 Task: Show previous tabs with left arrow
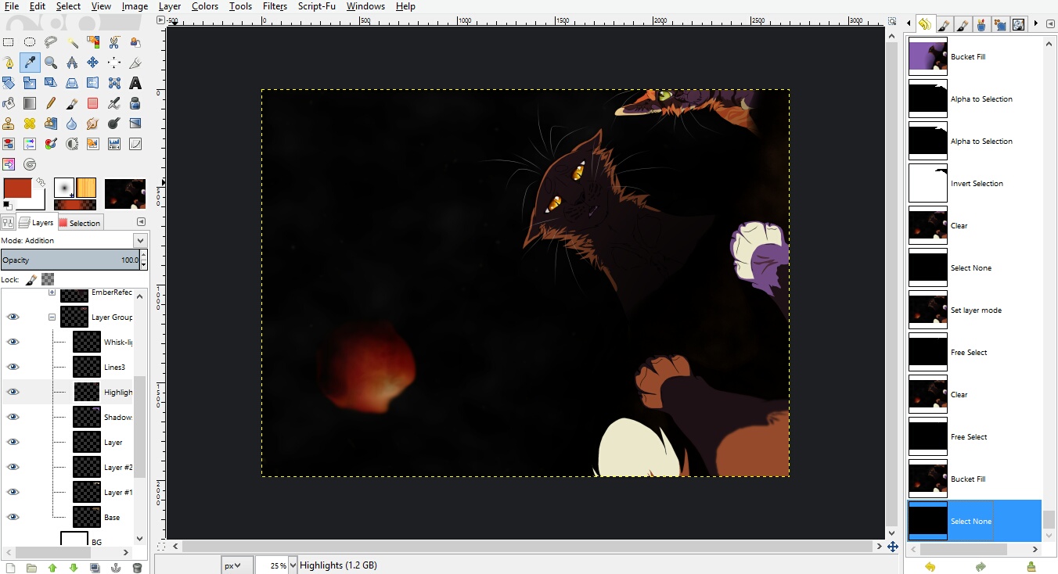point(908,25)
